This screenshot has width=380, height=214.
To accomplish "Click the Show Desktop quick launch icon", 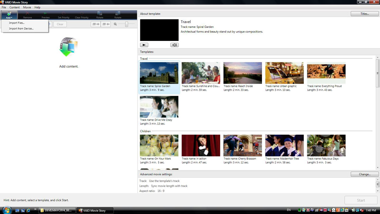I will click(17, 210).
